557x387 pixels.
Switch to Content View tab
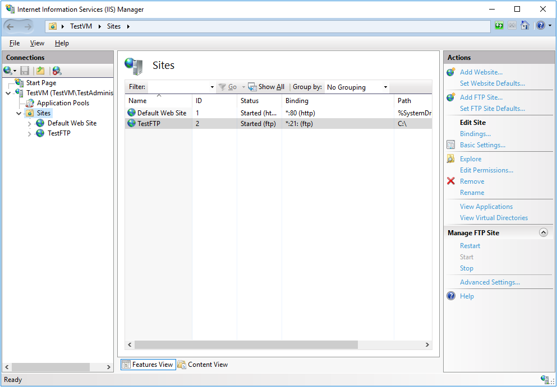click(203, 364)
